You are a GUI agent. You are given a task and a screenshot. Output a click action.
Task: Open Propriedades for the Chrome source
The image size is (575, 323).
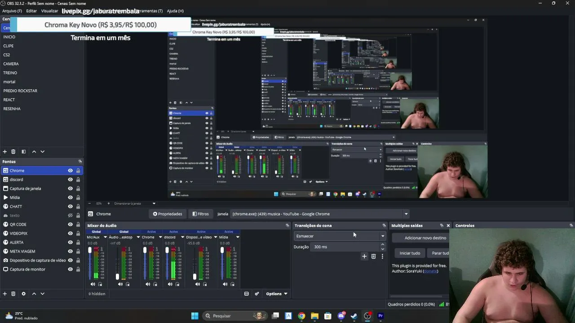167,214
